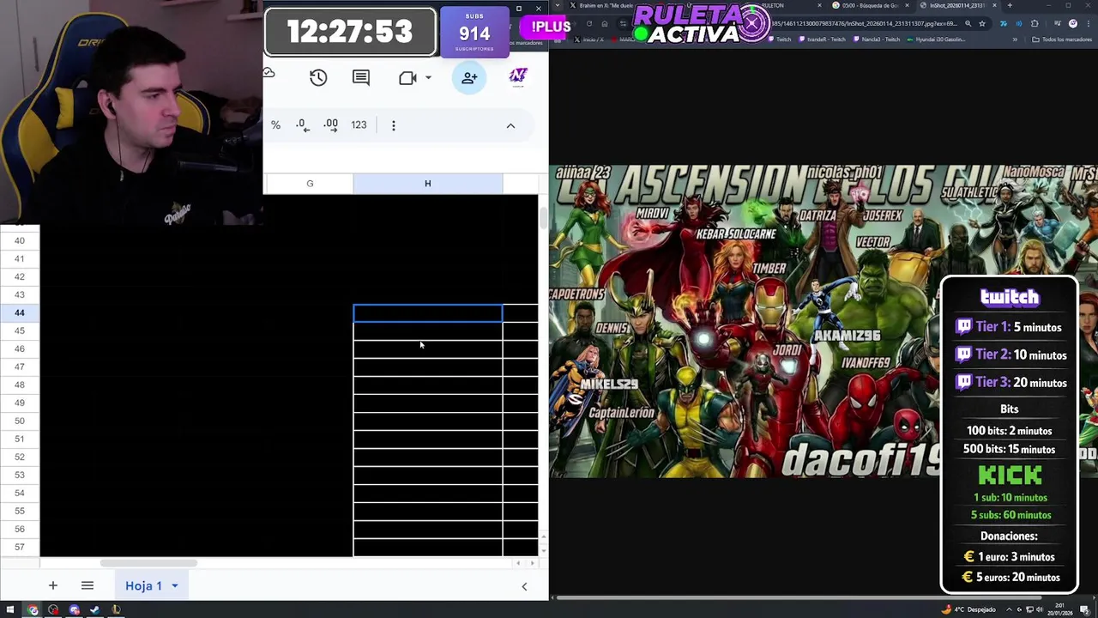Switch to the Hoja 1 sheet tab
Viewport: 1098px width, 618px height.
pyautogui.click(x=143, y=585)
